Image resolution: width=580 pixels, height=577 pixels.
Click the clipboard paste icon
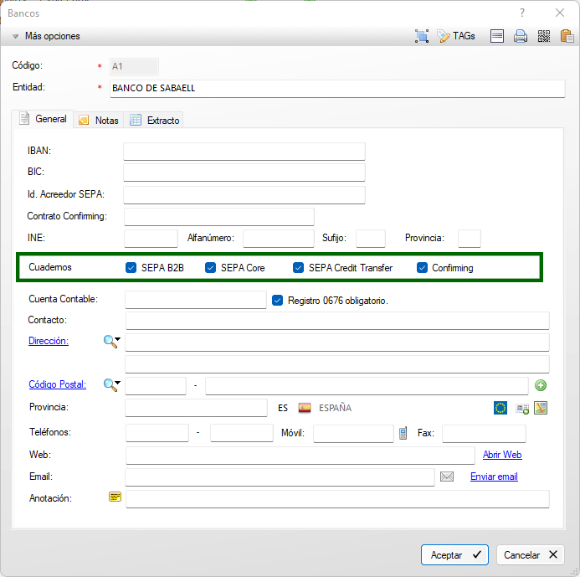click(567, 36)
